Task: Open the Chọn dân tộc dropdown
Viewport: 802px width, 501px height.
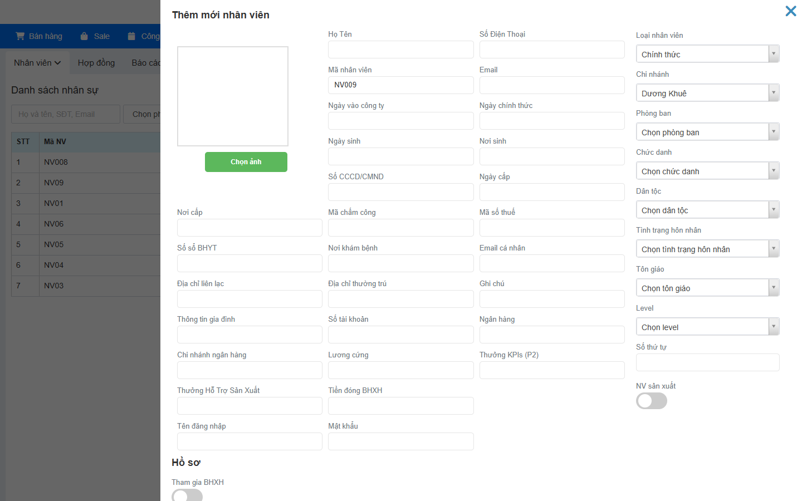Action: pyautogui.click(x=707, y=210)
